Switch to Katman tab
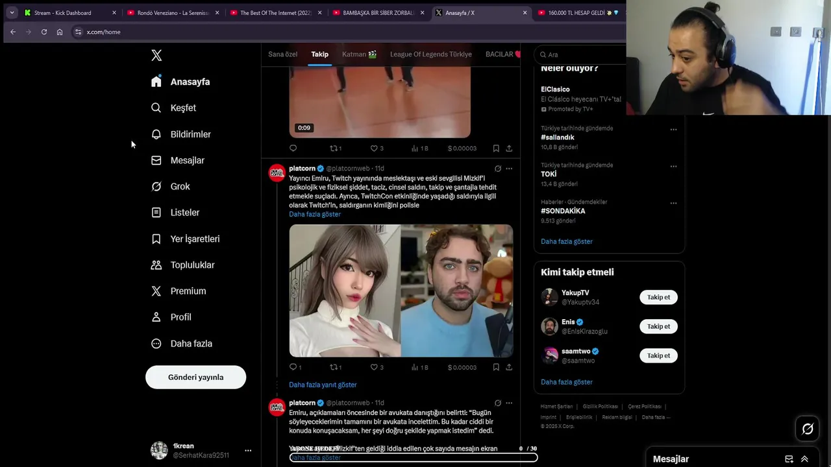Viewport: 831px width, 467px height. point(359,54)
